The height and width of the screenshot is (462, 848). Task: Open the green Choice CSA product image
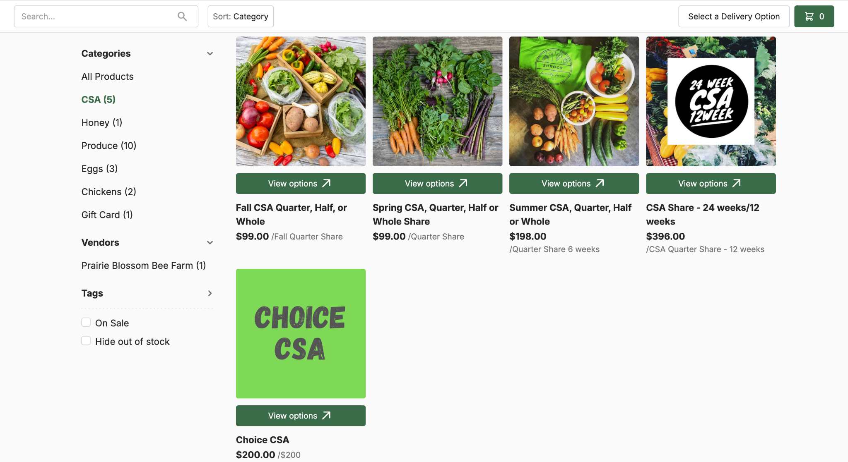point(301,333)
